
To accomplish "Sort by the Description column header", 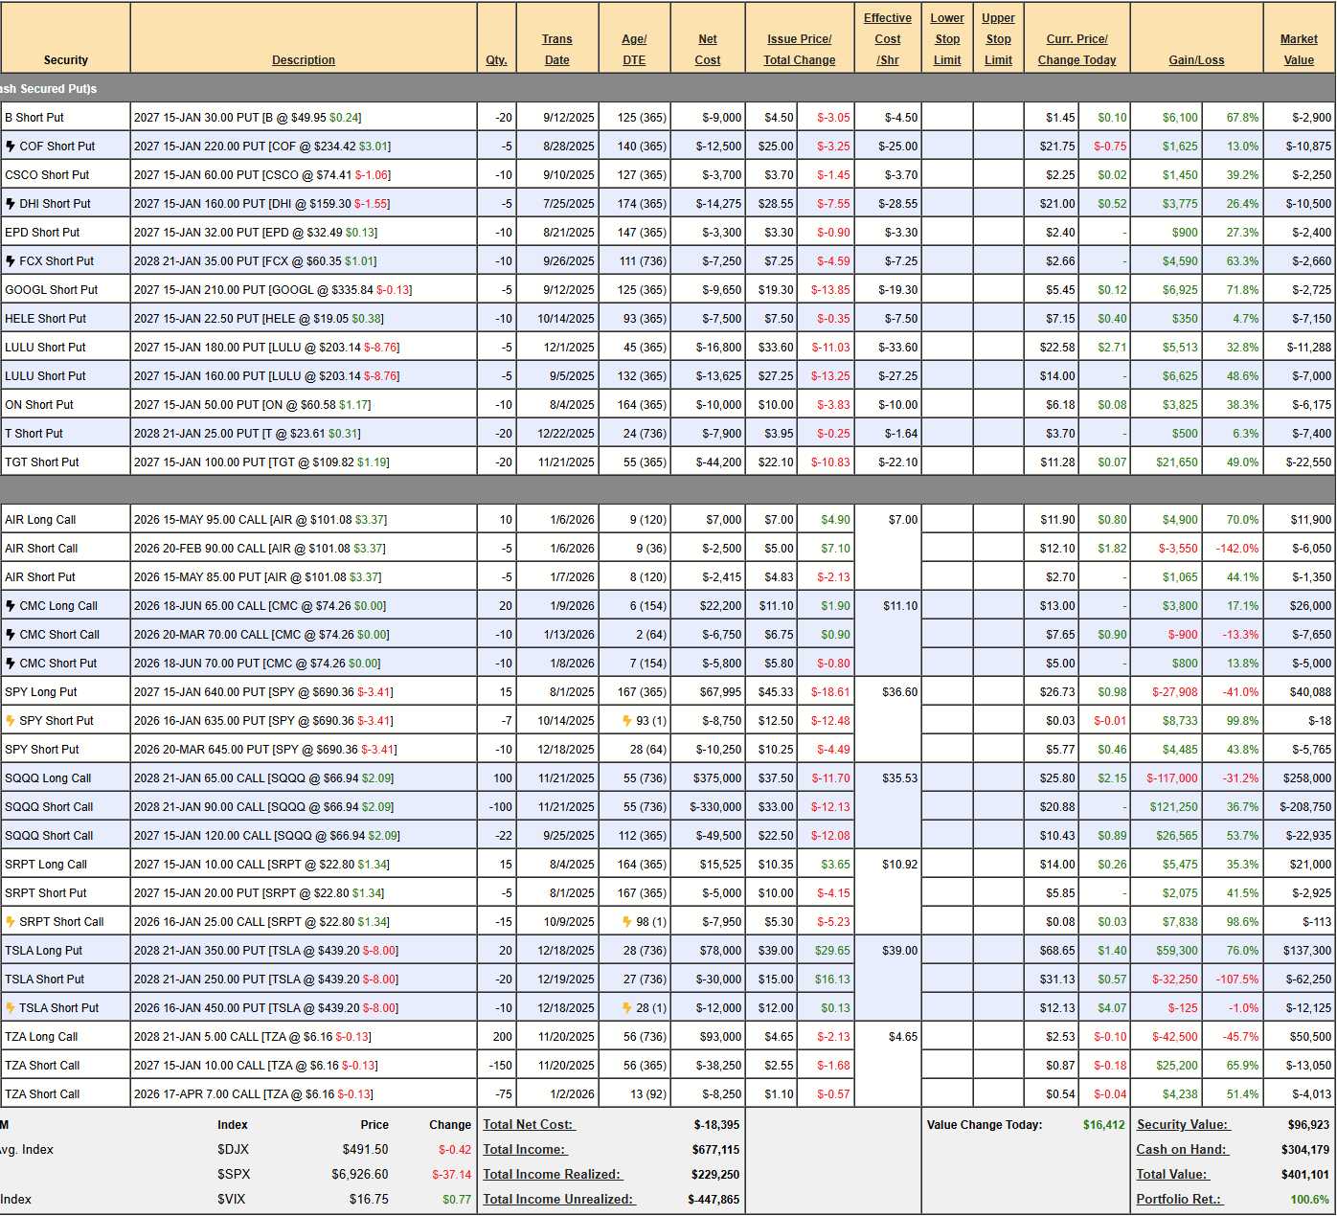I will (303, 60).
